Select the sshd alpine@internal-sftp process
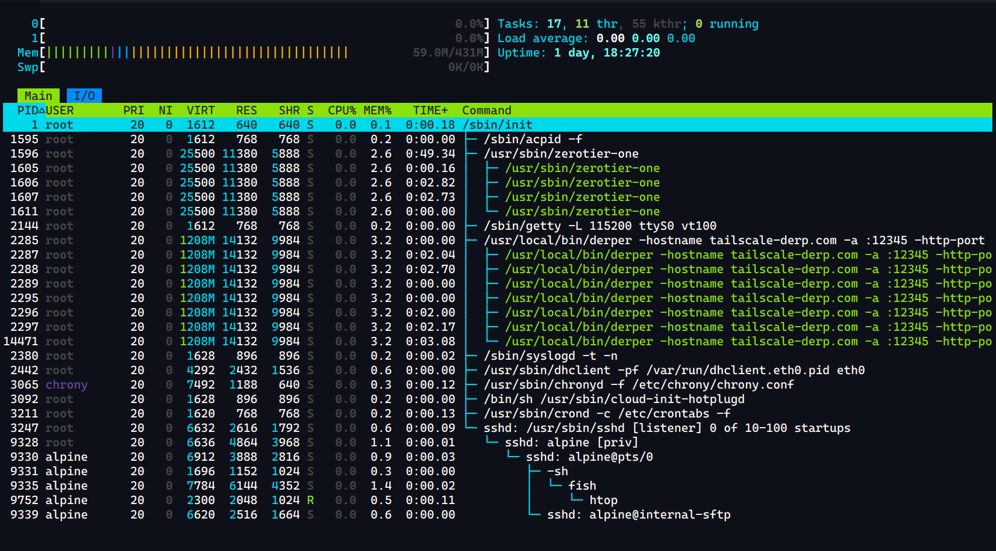 (638, 515)
